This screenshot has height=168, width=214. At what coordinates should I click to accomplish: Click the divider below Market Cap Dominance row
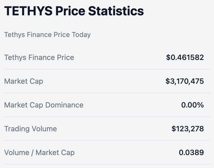point(107,117)
